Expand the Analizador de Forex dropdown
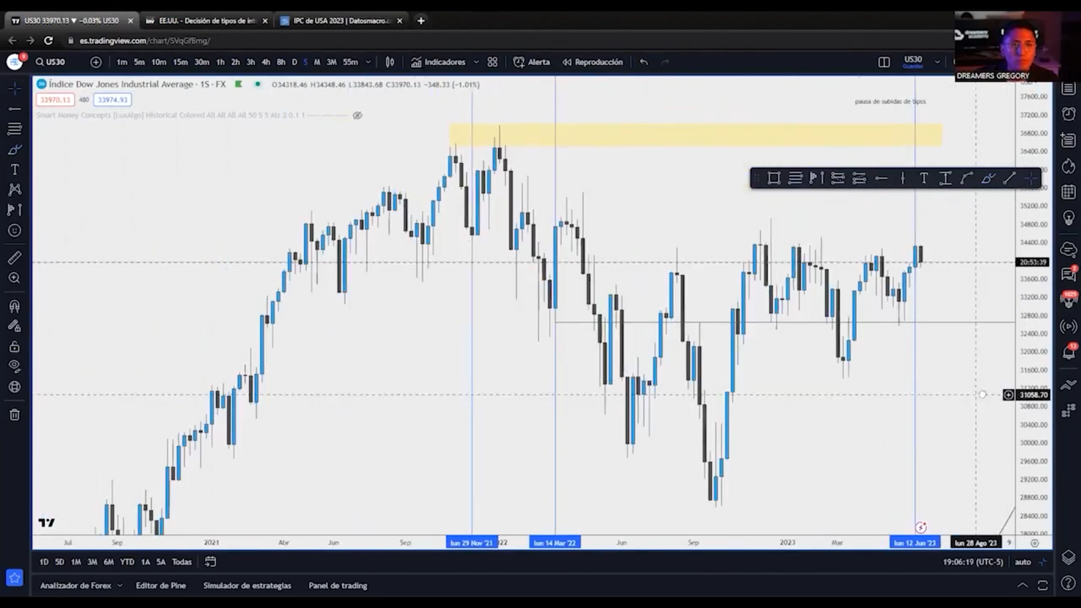The image size is (1081, 608). (119, 586)
